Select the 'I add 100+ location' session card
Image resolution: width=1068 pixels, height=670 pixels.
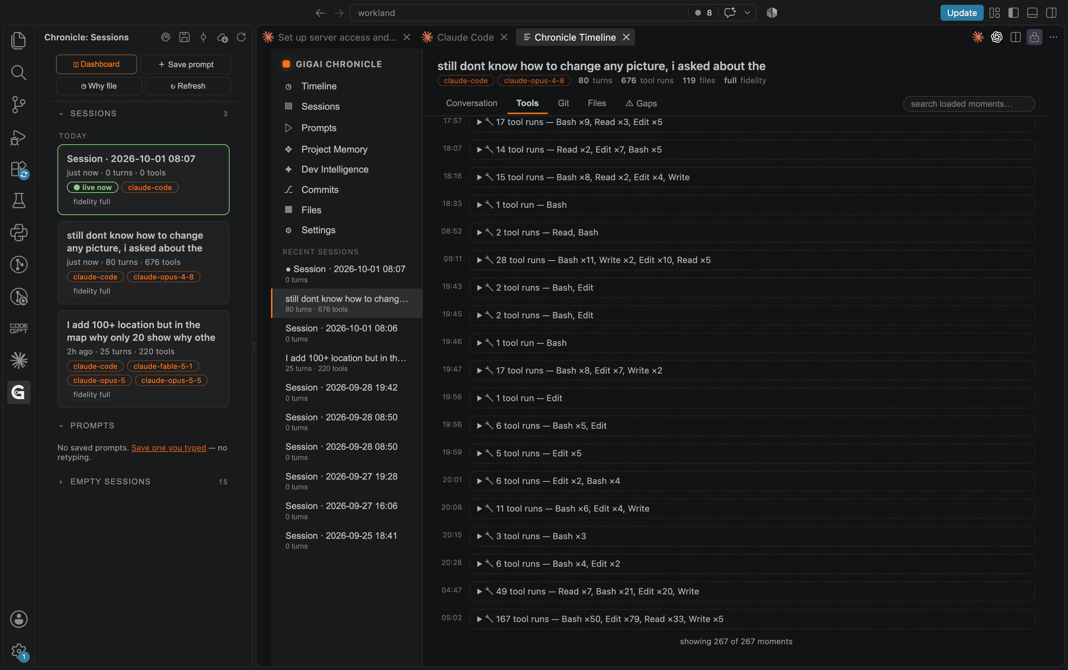[143, 359]
